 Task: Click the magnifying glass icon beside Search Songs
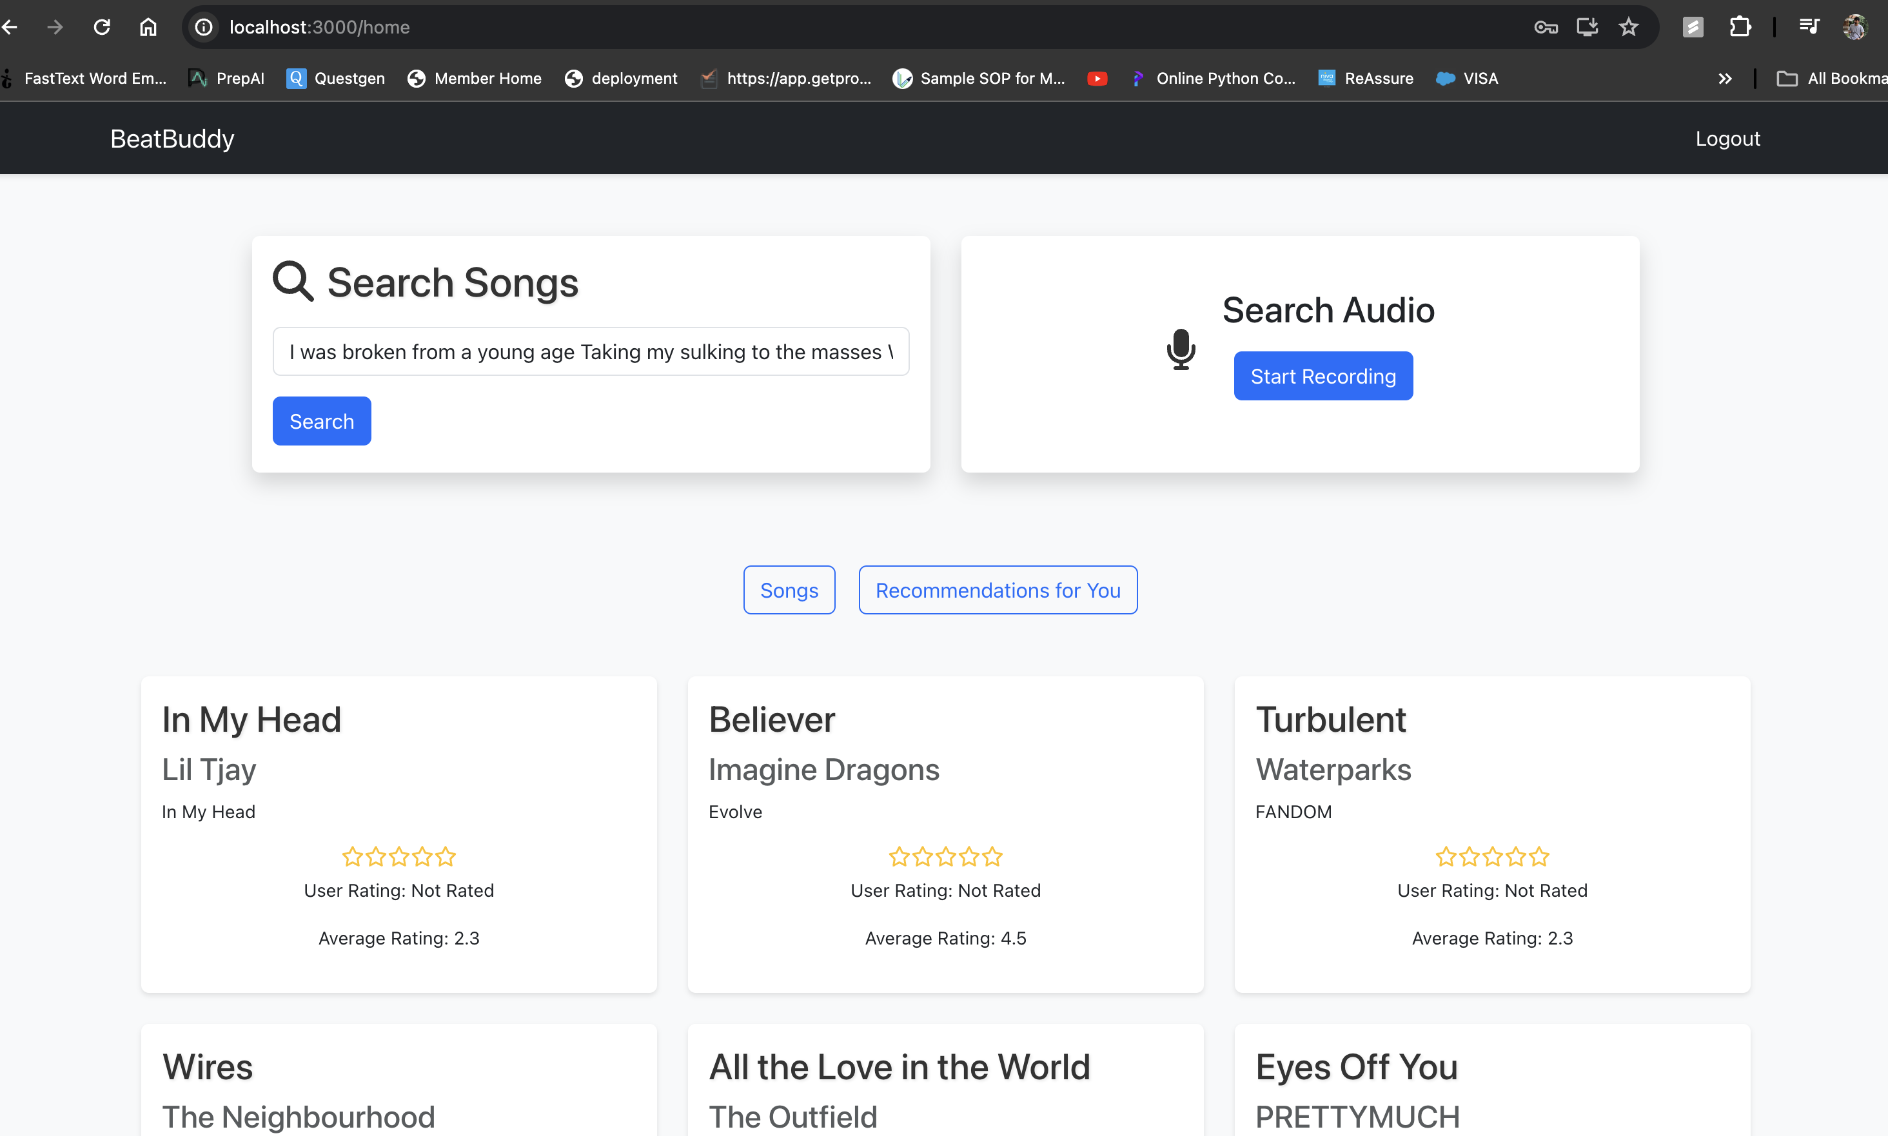[293, 282]
